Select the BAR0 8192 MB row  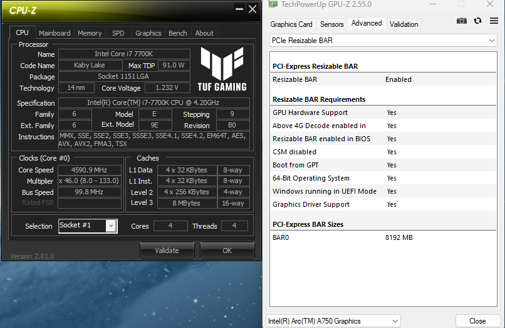click(383, 237)
